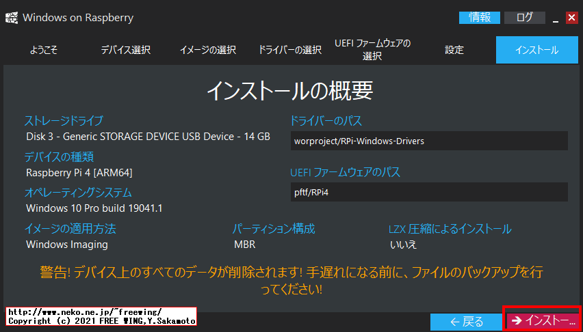Click the driver path field worproject/RPi-Windows-Drivers

pos(429,141)
